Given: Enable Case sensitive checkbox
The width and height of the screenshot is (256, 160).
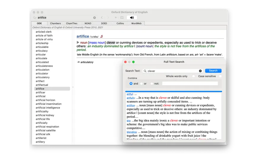Looking at the screenshot, I should click(x=220, y=76).
